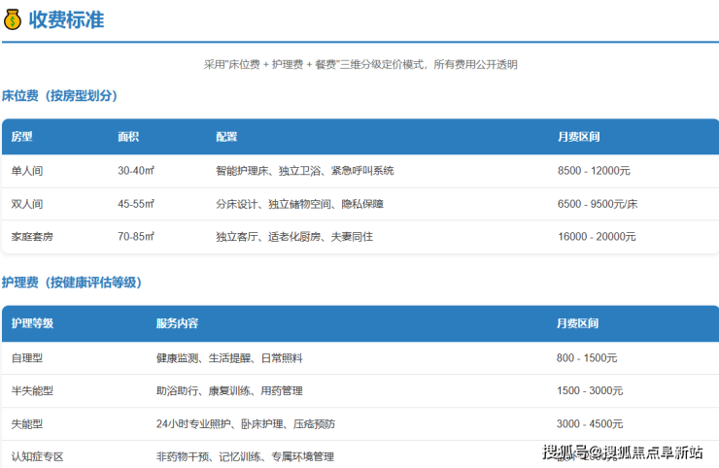
Task: Select the 单人间 row label
Action: coord(27,171)
